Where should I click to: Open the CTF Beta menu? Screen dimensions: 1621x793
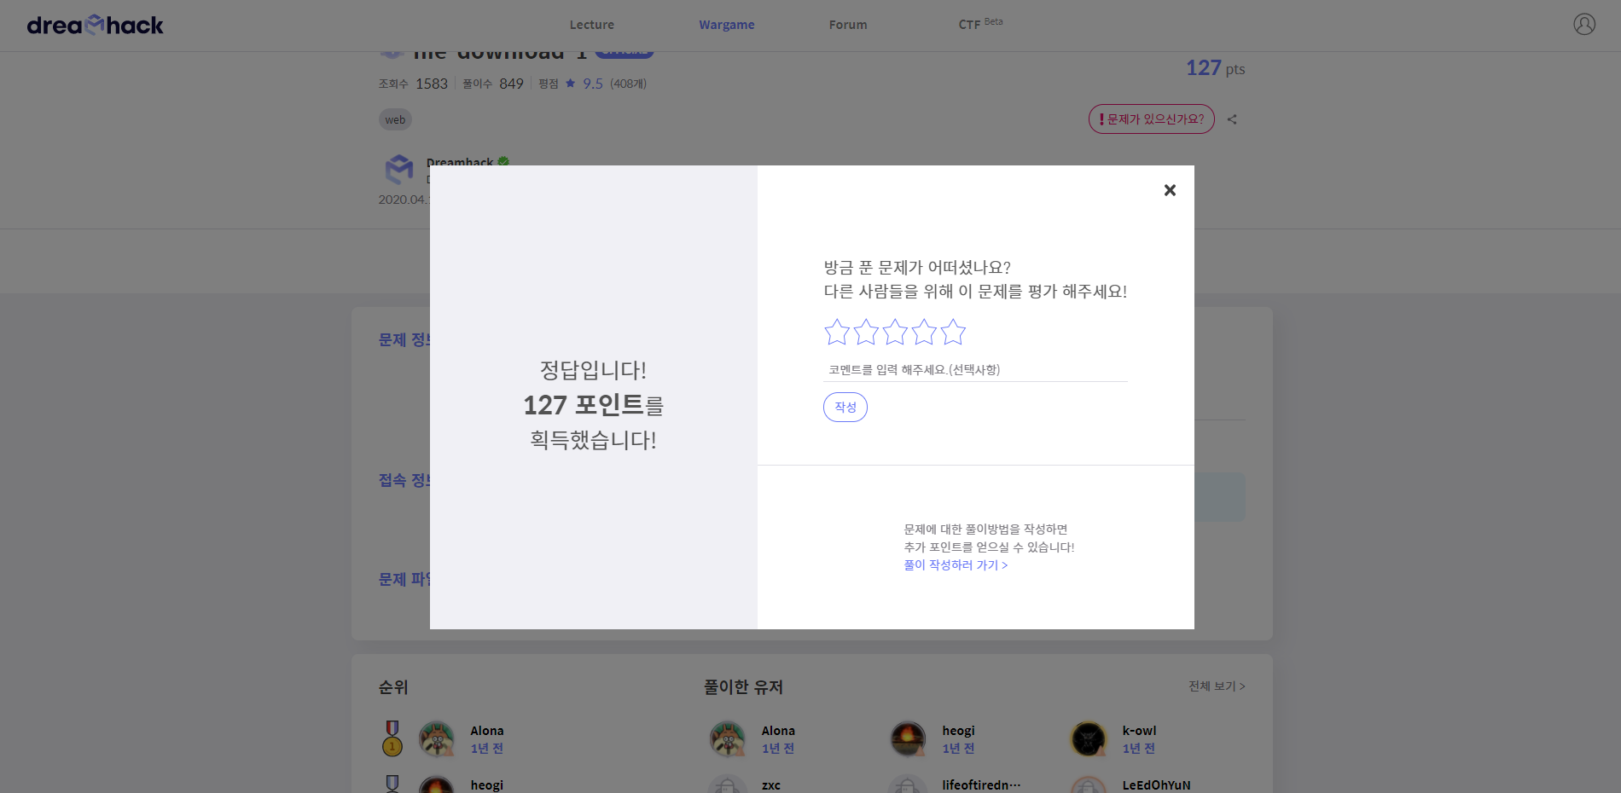coord(980,24)
